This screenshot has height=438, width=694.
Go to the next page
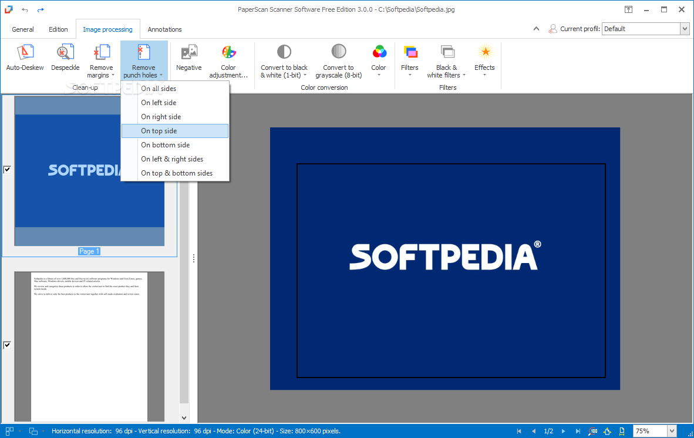564,431
